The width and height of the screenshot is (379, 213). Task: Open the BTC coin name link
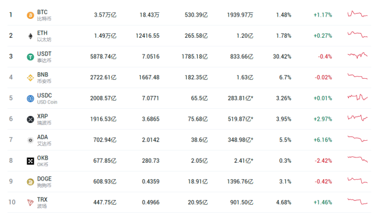click(x=42, y=12)
